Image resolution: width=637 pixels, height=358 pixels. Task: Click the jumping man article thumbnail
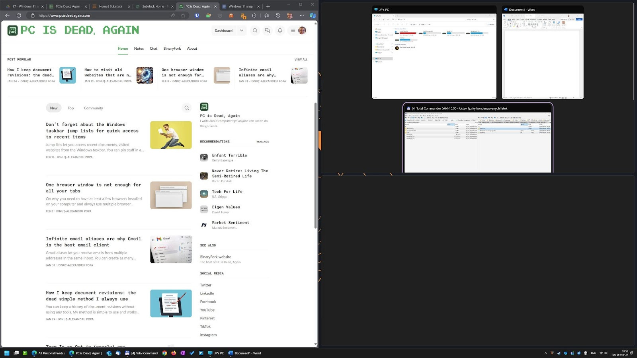(x=171, y=135)
